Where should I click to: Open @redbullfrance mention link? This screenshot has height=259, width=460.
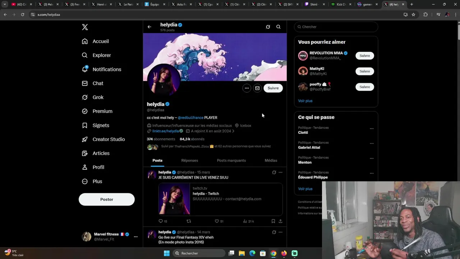point(190,118)
